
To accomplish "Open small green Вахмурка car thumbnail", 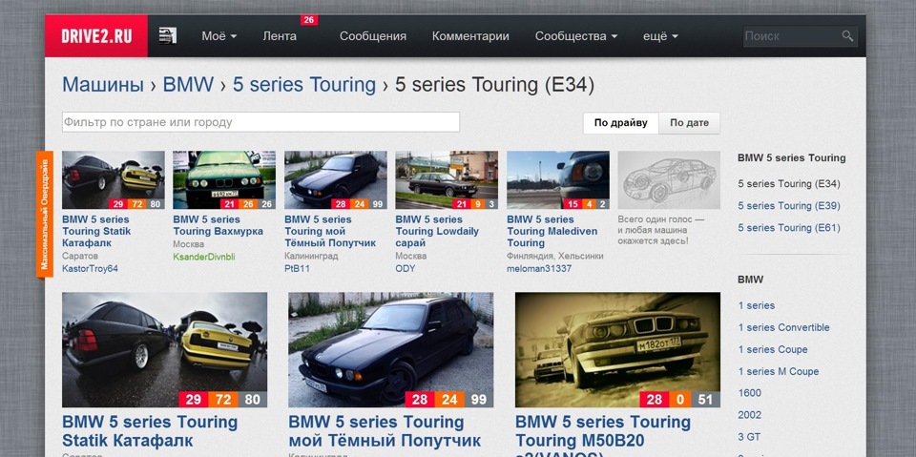I will pyautogui.click(x=224, y=180).
